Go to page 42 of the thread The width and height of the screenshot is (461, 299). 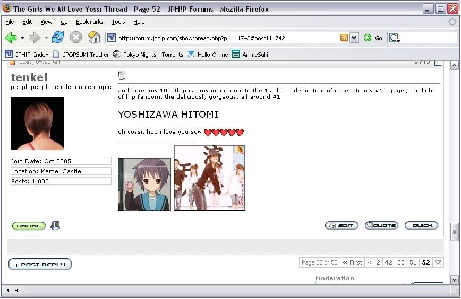coord(388,262)
